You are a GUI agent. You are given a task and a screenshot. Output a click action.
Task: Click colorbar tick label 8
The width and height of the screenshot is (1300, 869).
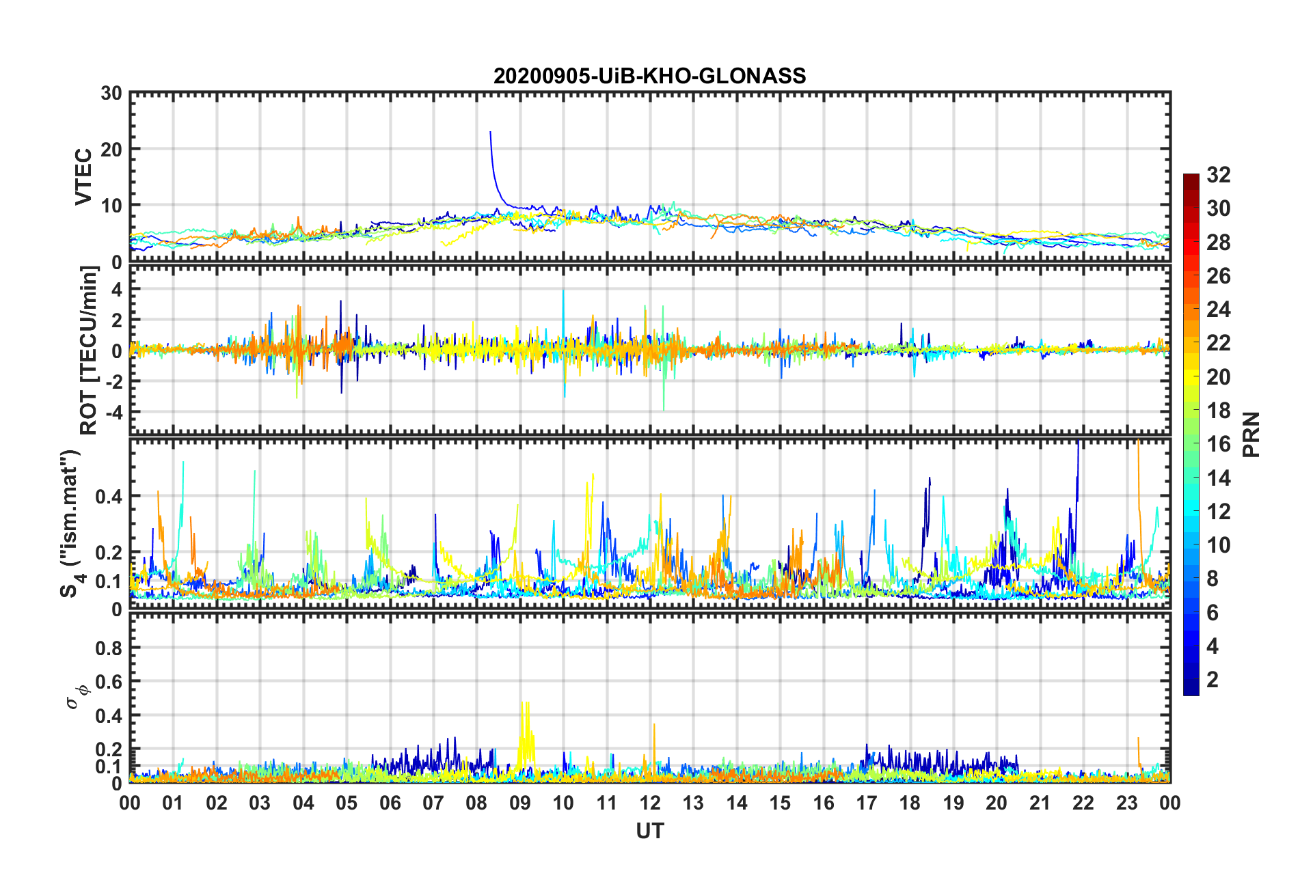(x=1213, y=579)
